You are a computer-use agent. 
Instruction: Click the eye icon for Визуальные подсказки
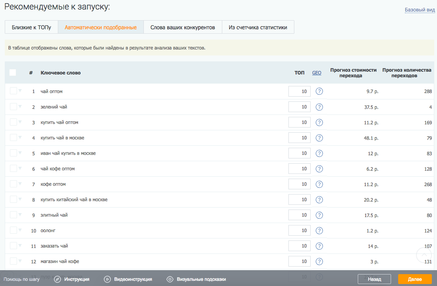tap(170, 279)
